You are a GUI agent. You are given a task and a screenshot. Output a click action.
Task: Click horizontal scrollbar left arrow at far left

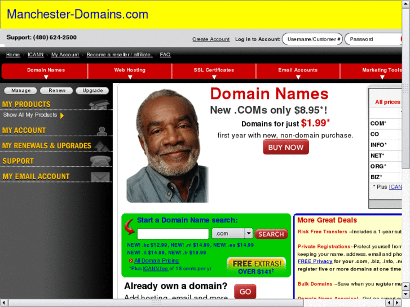click(x=4, y=303)
